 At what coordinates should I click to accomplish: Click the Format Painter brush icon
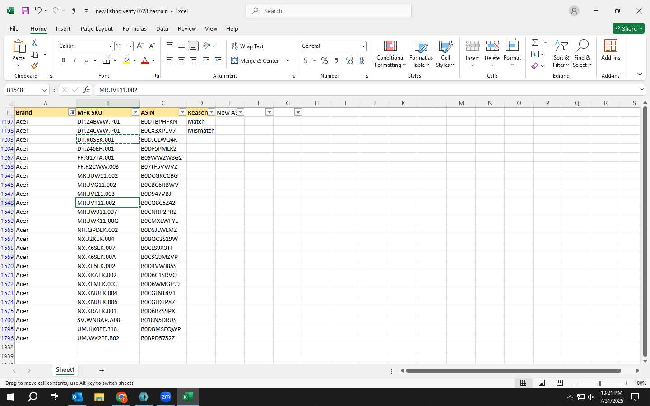(34, 66)
